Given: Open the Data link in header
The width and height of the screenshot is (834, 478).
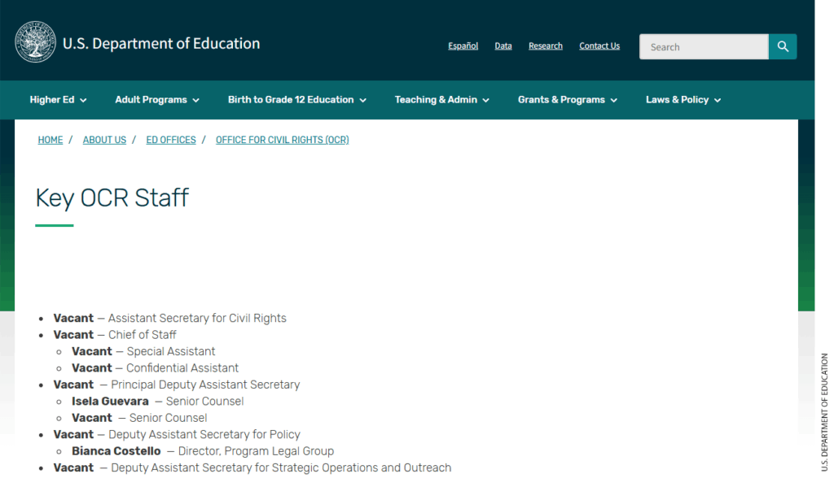Looking at the screenshot, I should pyautogui.click(x=503, y=46).
